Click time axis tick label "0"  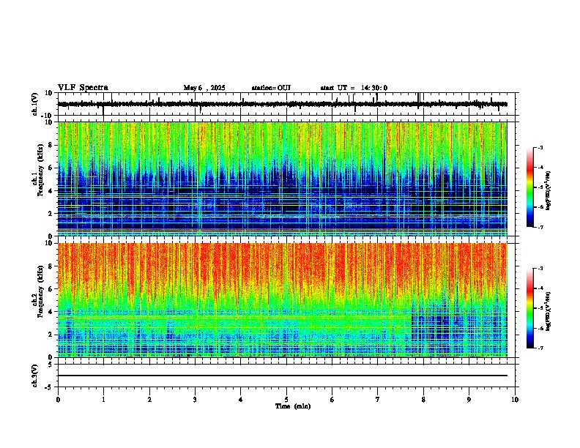(x=58, y=400)
